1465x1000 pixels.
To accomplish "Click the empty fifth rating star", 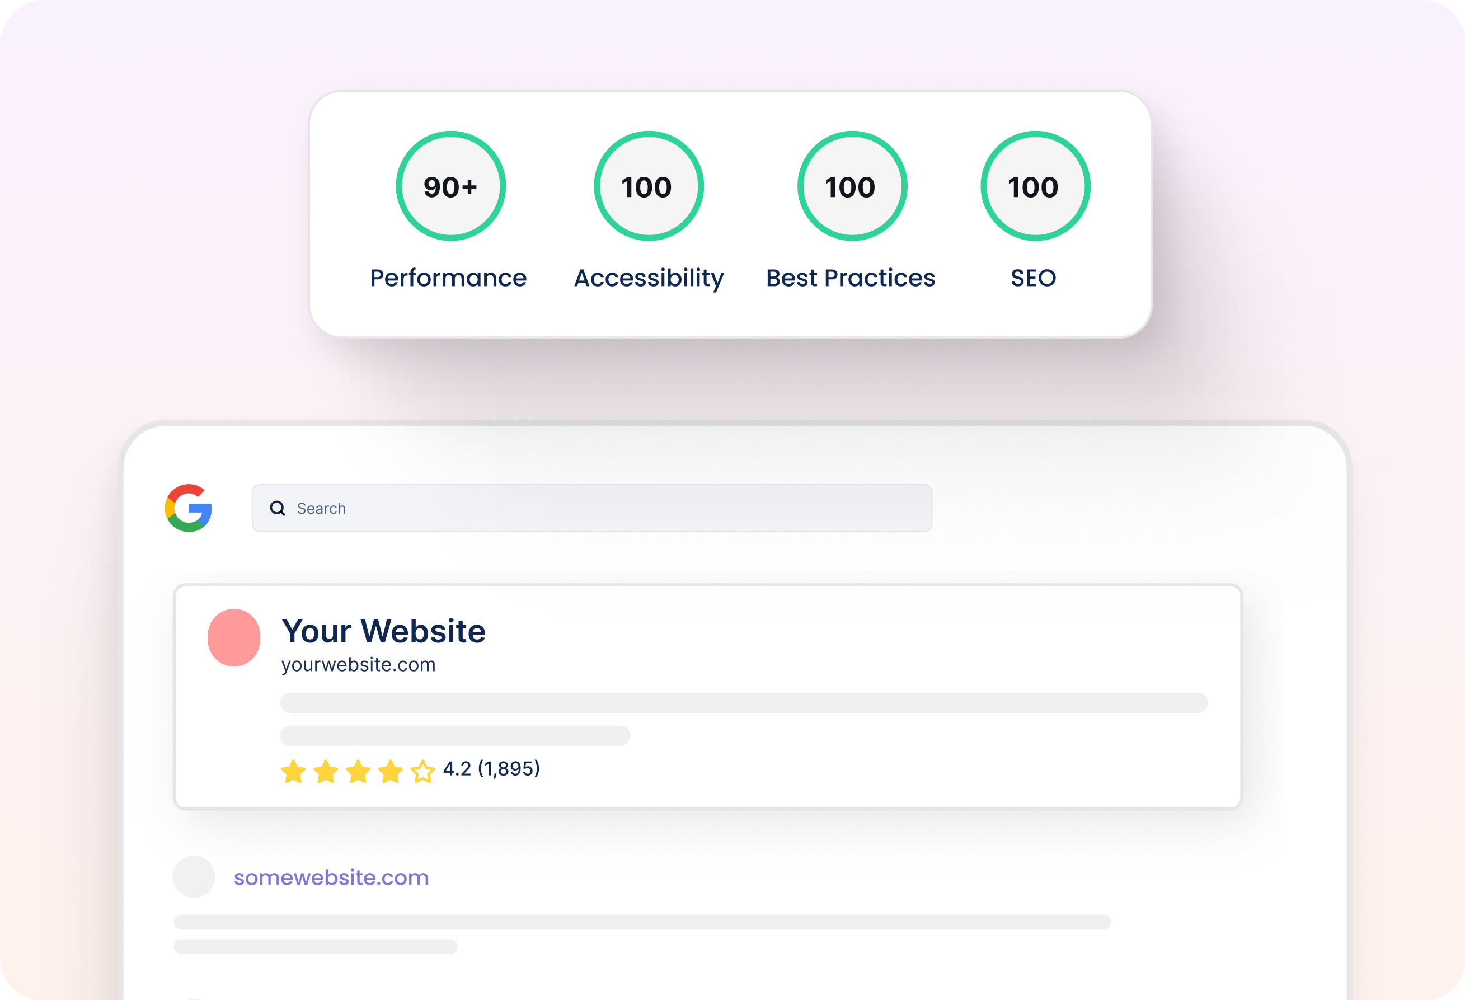I will click(x=422, y=771).
